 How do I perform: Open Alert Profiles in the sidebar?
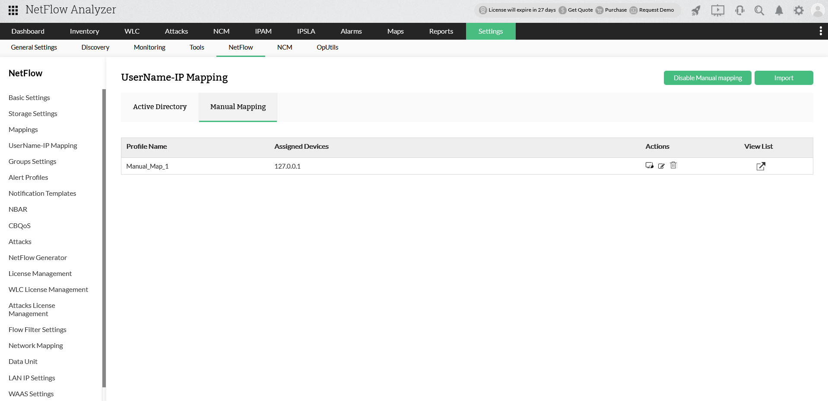click(x=29, y=178)
